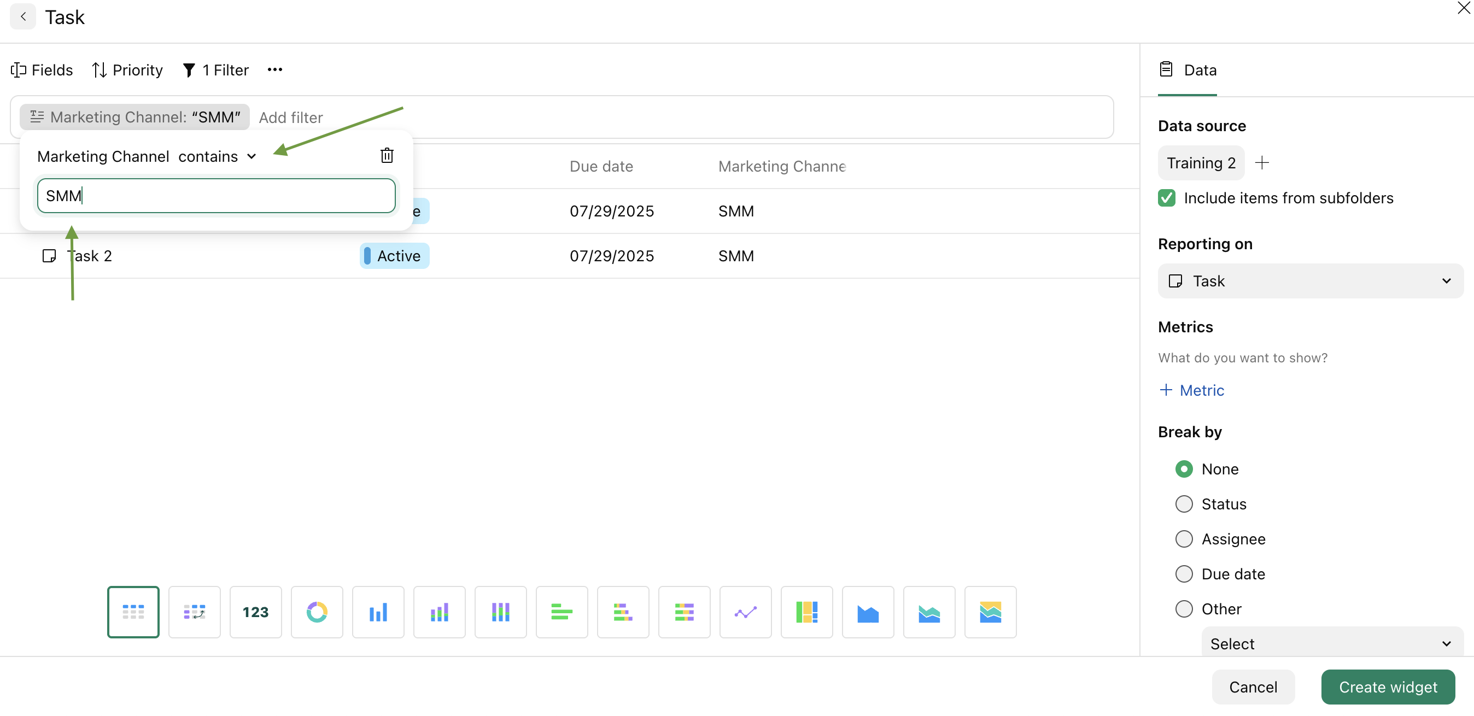Viewport: 1474px width, 716px height.
Task: Select the donut chart widget type
Action: tap(317, 612)
